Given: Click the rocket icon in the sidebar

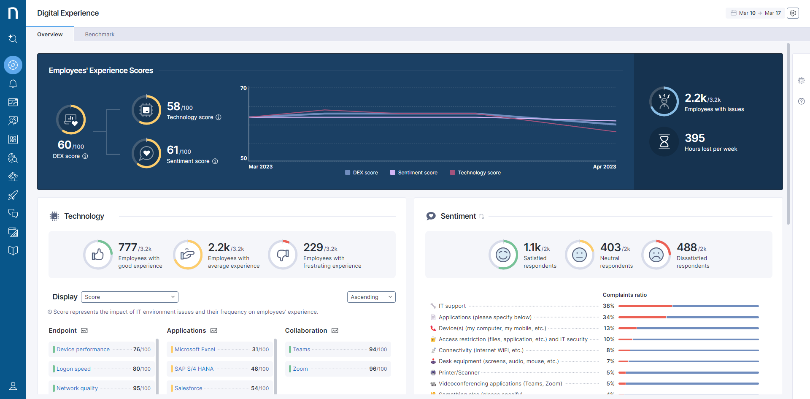Looking at the screenshot, I should pos(13,195).
